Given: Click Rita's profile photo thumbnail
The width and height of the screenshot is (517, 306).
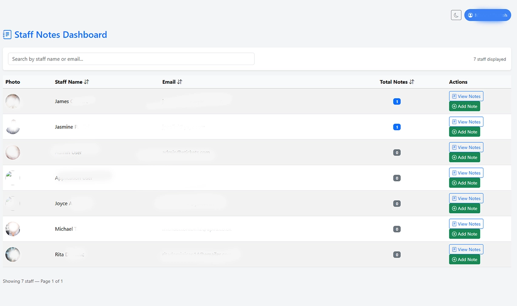Looking at the screenshot, I should [13, 255].
